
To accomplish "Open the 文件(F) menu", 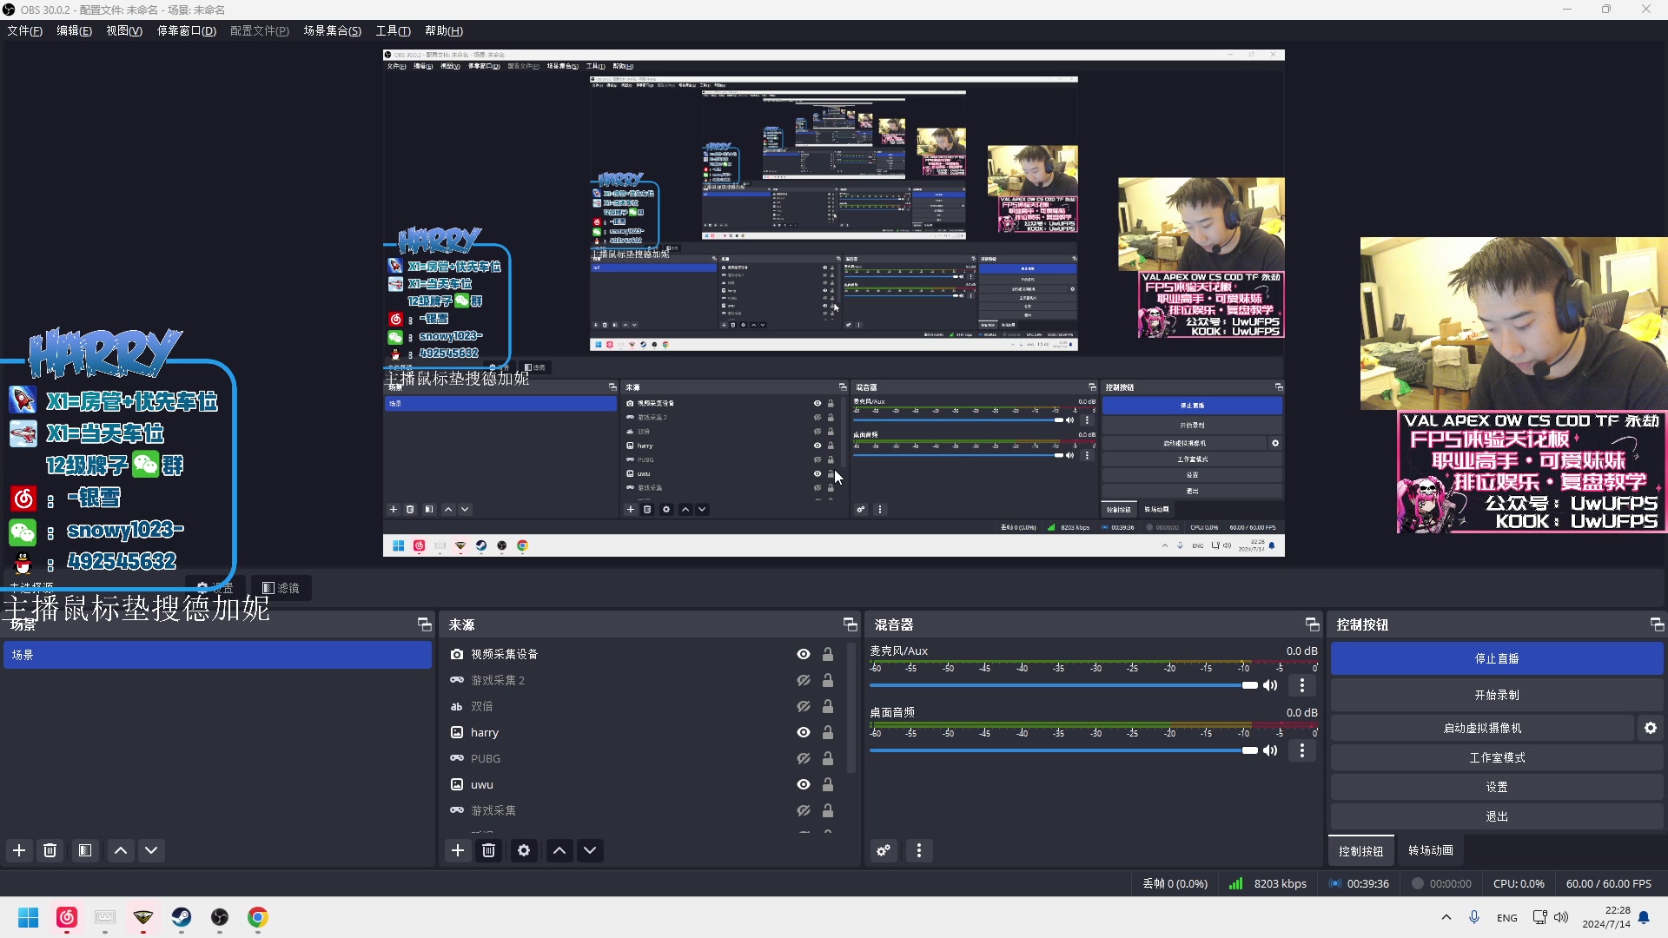I will [24, 30].
